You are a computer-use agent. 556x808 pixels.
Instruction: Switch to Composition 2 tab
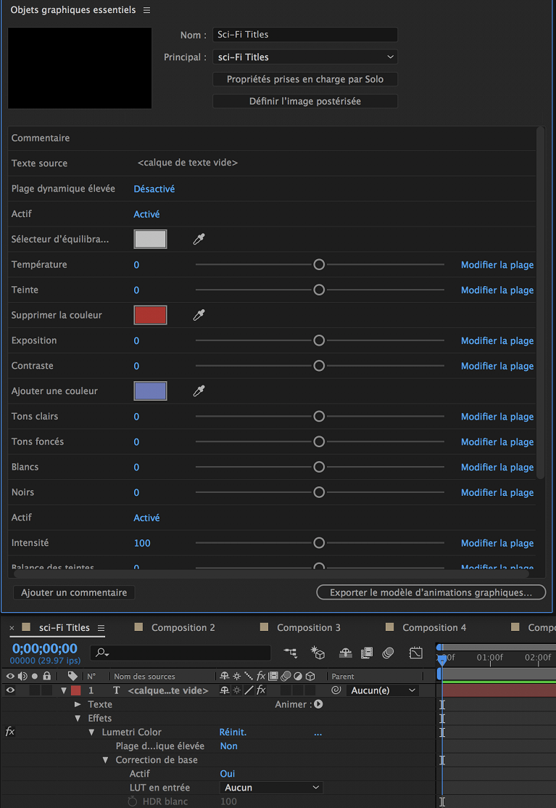point(183,628)
